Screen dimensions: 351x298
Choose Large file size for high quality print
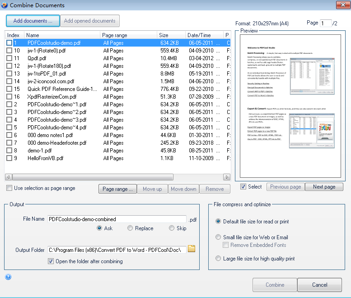point(218,258)
